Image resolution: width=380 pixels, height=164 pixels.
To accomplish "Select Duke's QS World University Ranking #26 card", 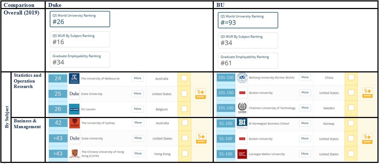I will click(x=80, y=19).
